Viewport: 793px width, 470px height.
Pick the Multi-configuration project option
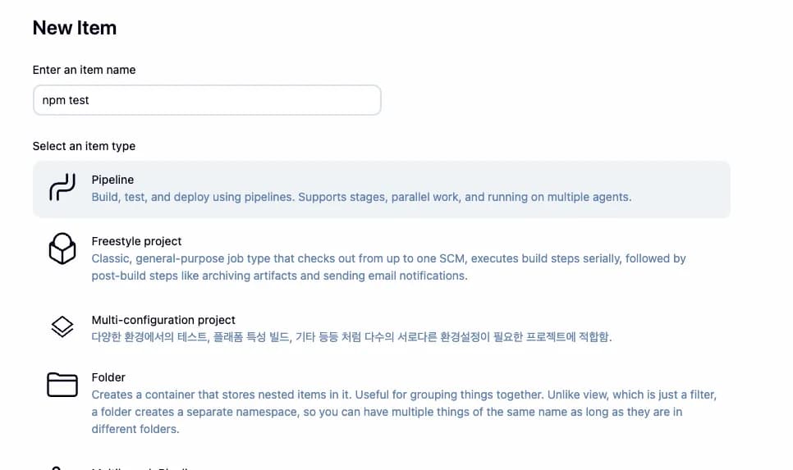tap(163, 320)
